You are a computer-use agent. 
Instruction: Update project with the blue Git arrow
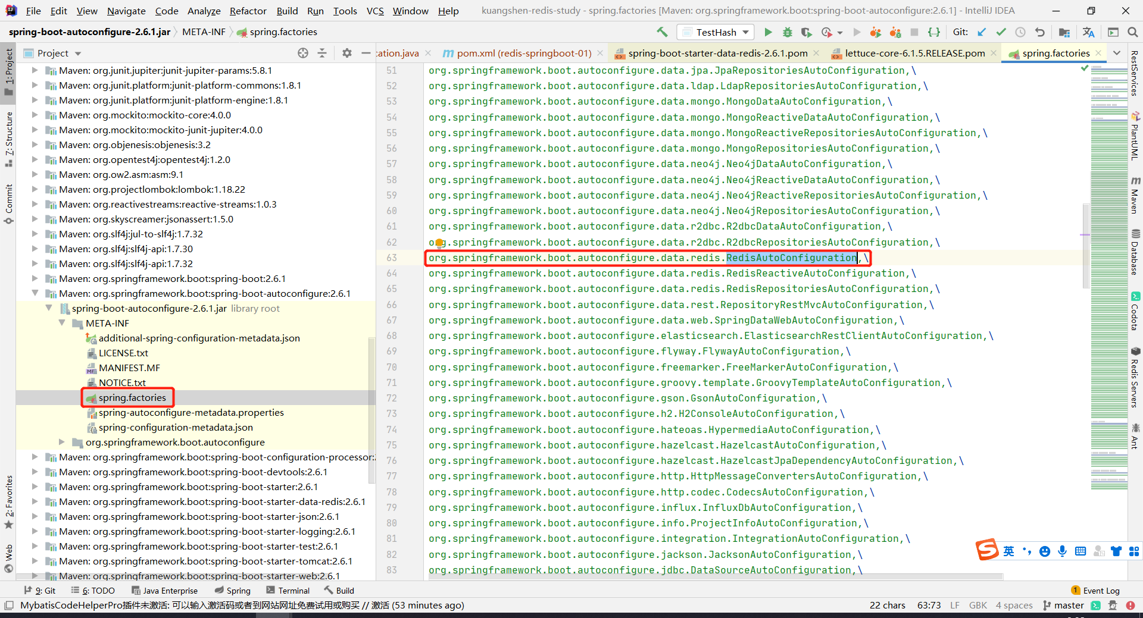coord(982,32)
